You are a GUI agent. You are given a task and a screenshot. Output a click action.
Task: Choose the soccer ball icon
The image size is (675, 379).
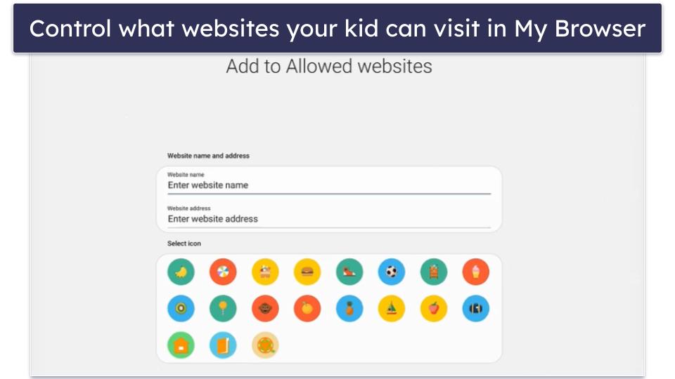(392, 272)
